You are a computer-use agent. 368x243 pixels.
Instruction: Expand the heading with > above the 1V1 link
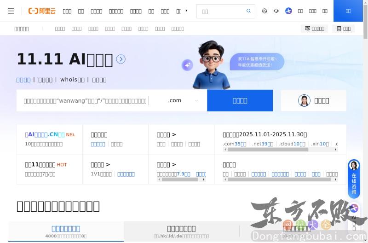click(100, 165)
